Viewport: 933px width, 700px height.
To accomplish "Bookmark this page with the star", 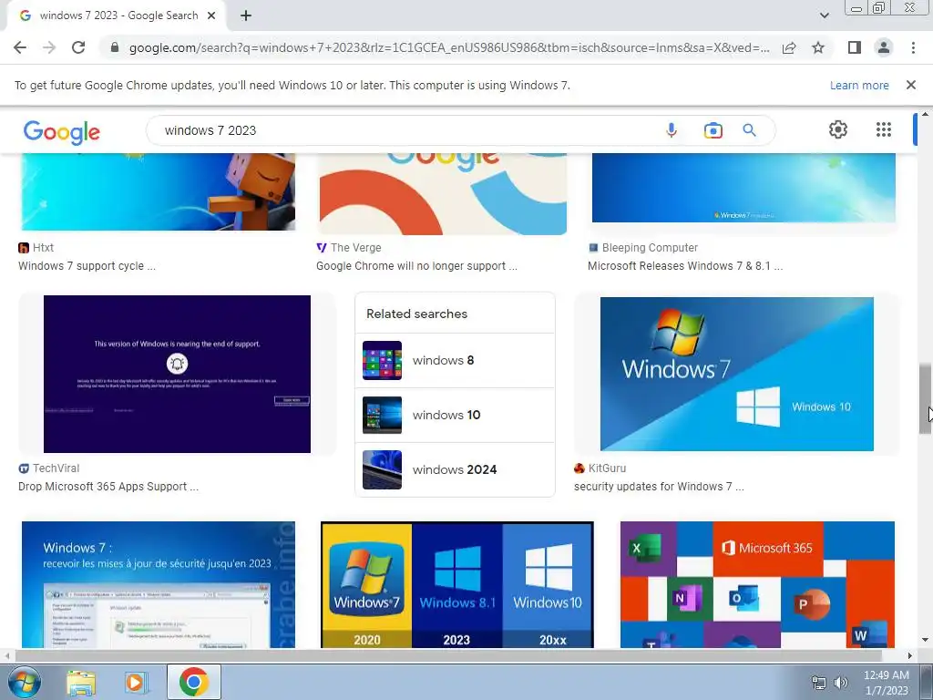I will [x=818, y=47].
